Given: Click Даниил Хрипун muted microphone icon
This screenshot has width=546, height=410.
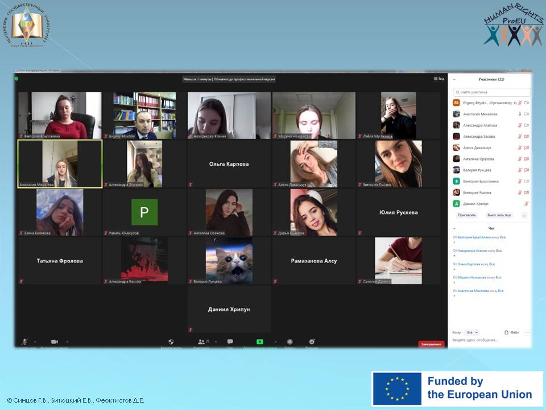Looking at the screenshot, I should tap(527, 203).
